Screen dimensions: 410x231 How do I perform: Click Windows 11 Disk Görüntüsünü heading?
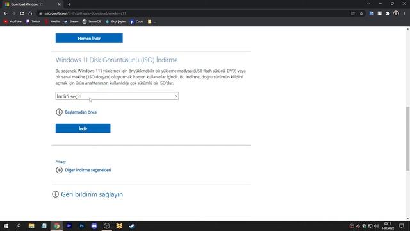tap(117, 60)
